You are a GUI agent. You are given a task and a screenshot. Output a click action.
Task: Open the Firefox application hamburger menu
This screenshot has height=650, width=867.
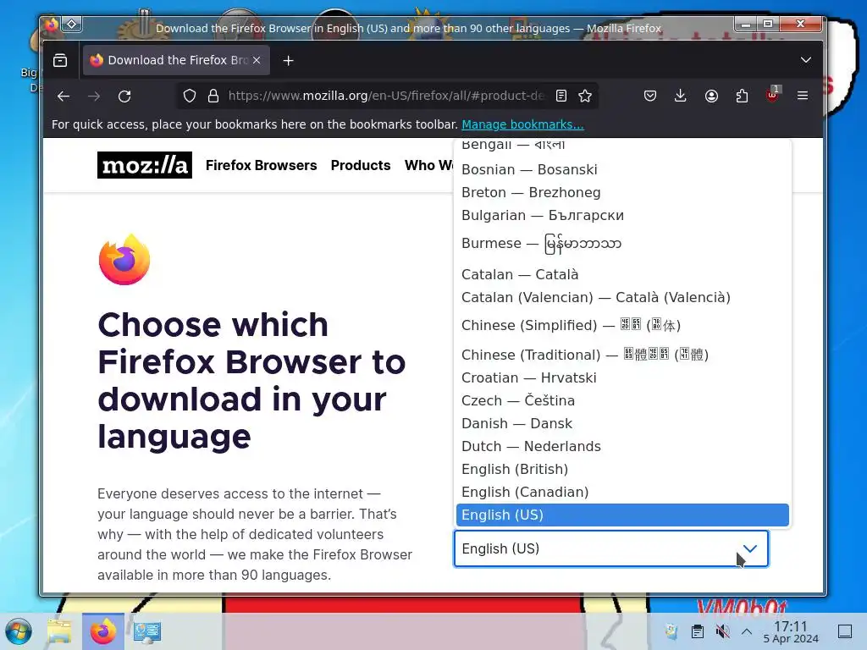click(803, 96)
